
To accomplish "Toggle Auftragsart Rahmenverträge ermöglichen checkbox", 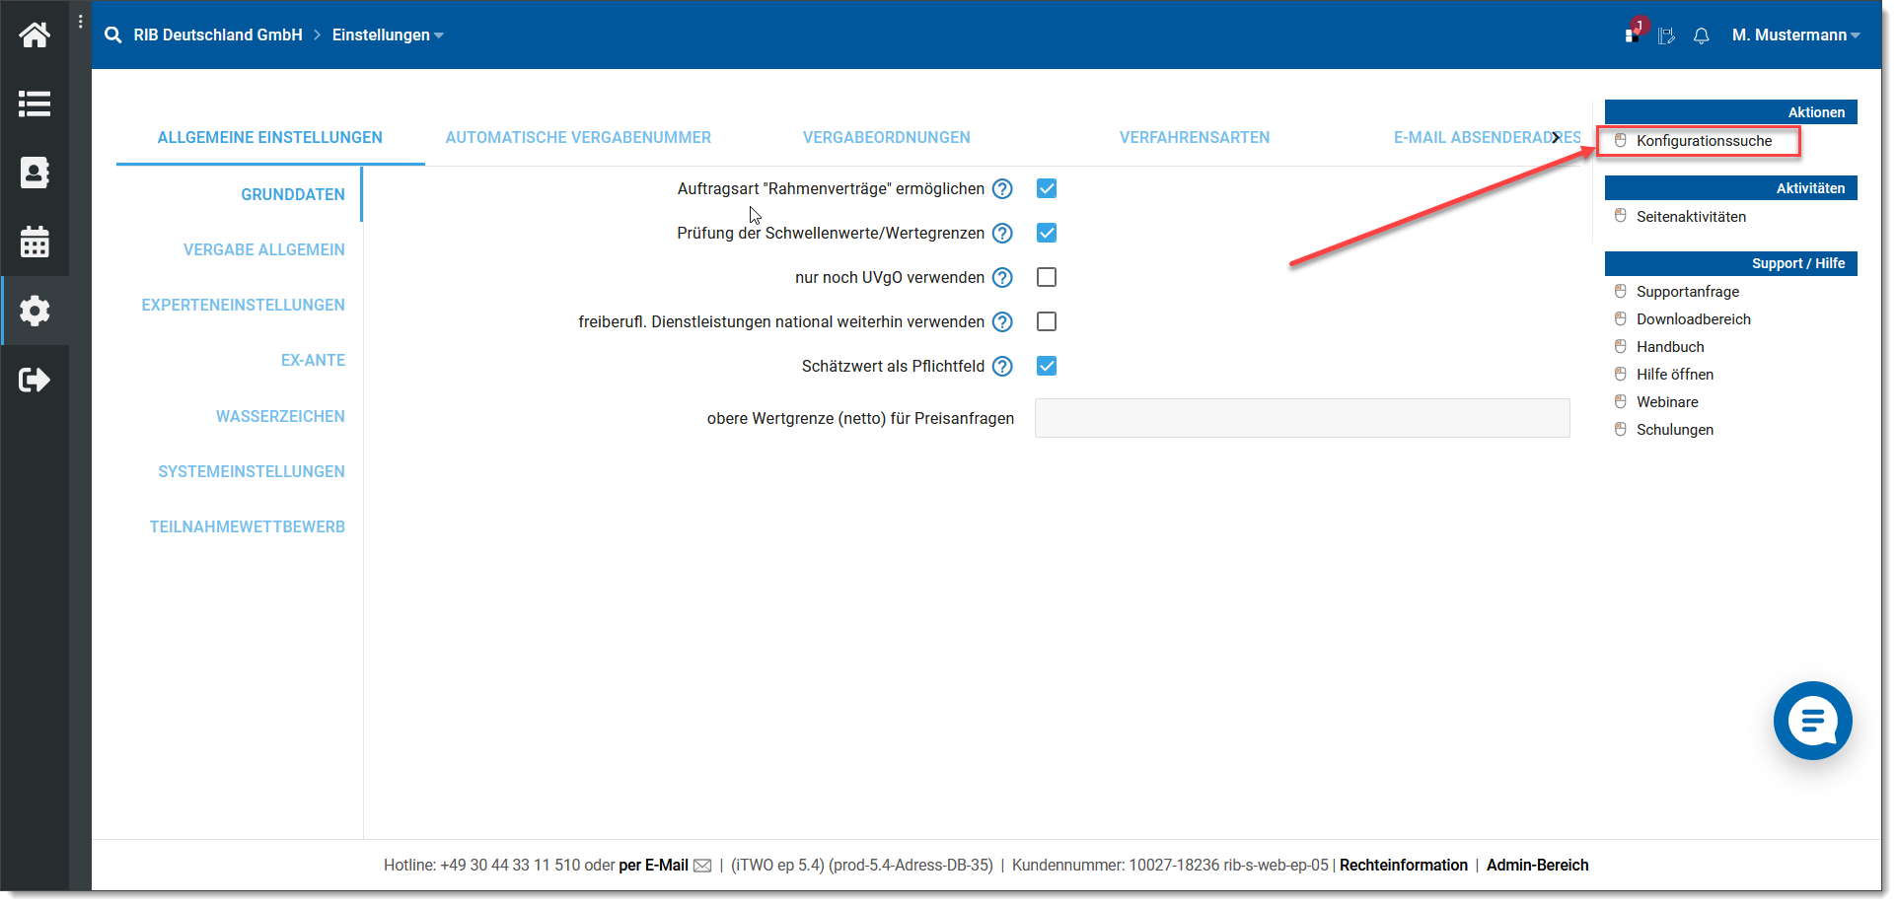I will click(x=1047, y=188).
